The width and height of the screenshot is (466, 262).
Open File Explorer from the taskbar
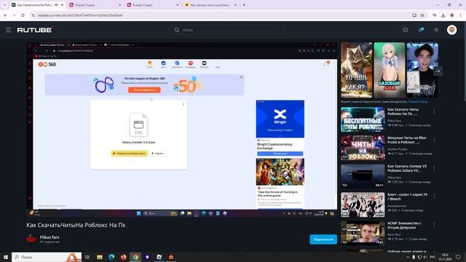coord(100,257)
